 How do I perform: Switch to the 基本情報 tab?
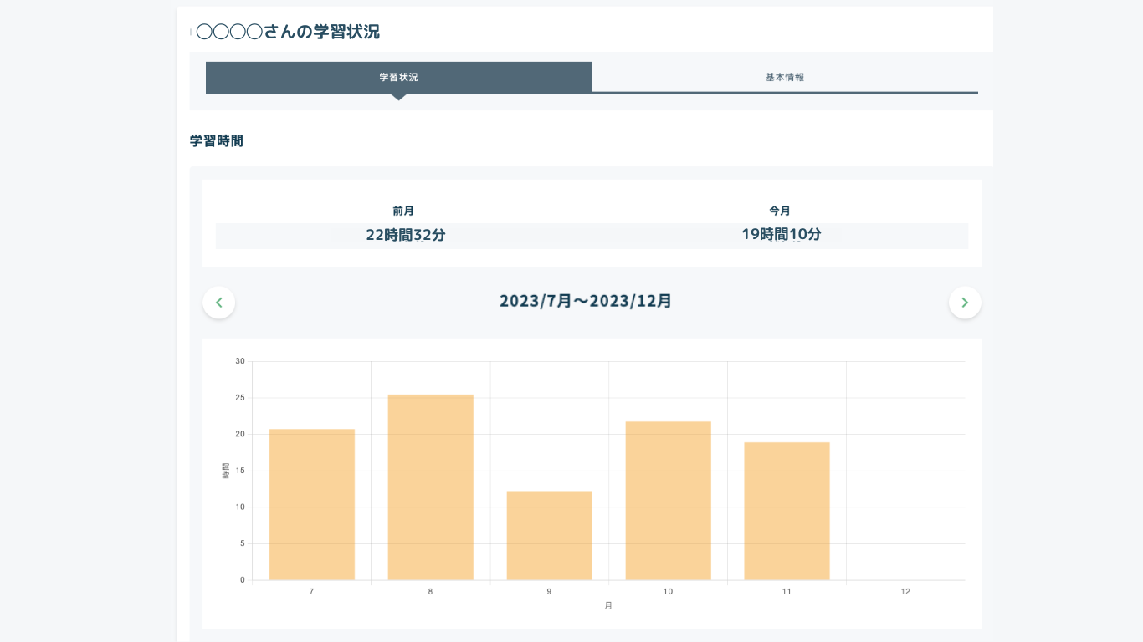point(785,77)
